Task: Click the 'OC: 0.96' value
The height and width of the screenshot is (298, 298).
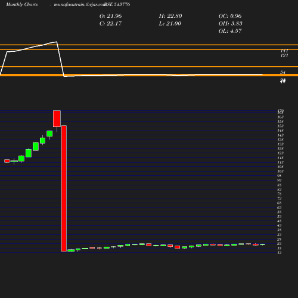Action: pos(230,16)
